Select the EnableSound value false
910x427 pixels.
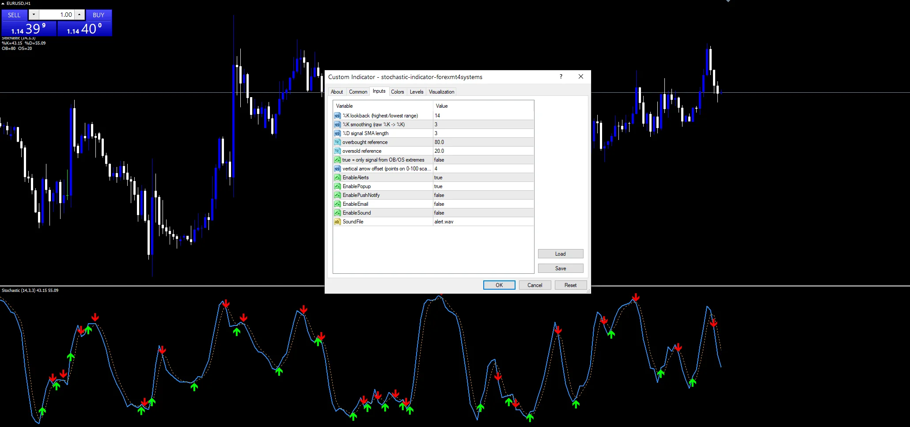pos(483,213)
